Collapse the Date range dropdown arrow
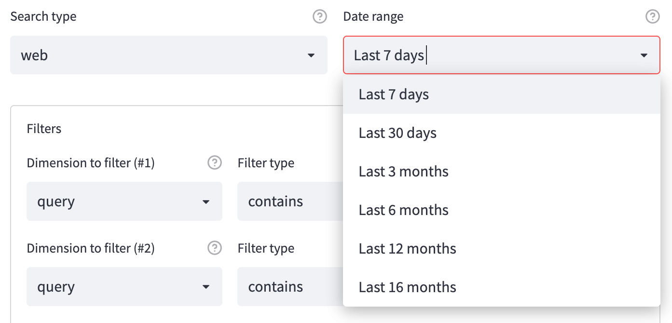 click(x=644, y=55)
